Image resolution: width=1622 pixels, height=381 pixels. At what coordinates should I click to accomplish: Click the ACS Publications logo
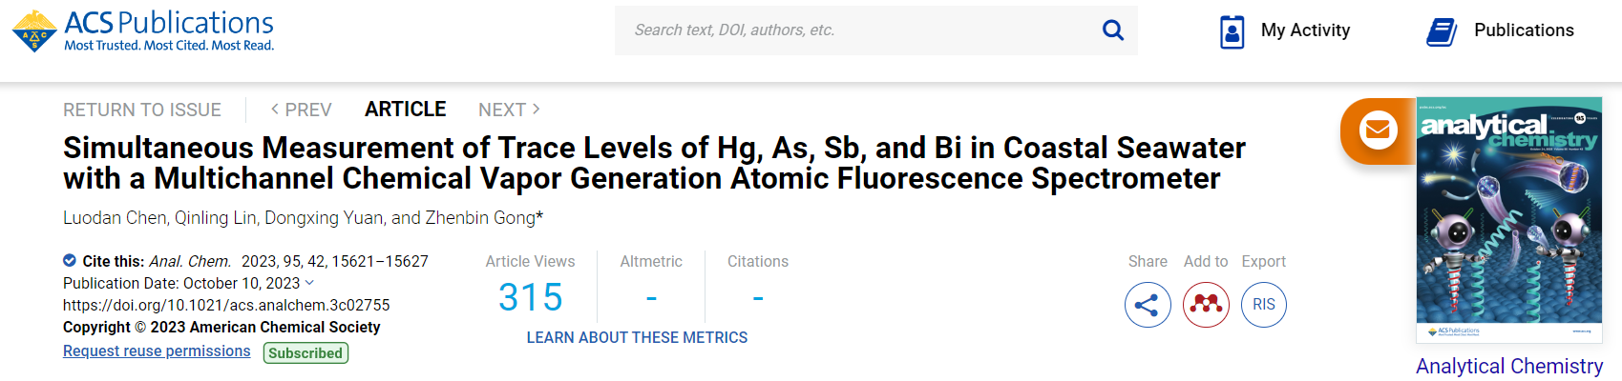pyautogui.click(x=143, y=30)
